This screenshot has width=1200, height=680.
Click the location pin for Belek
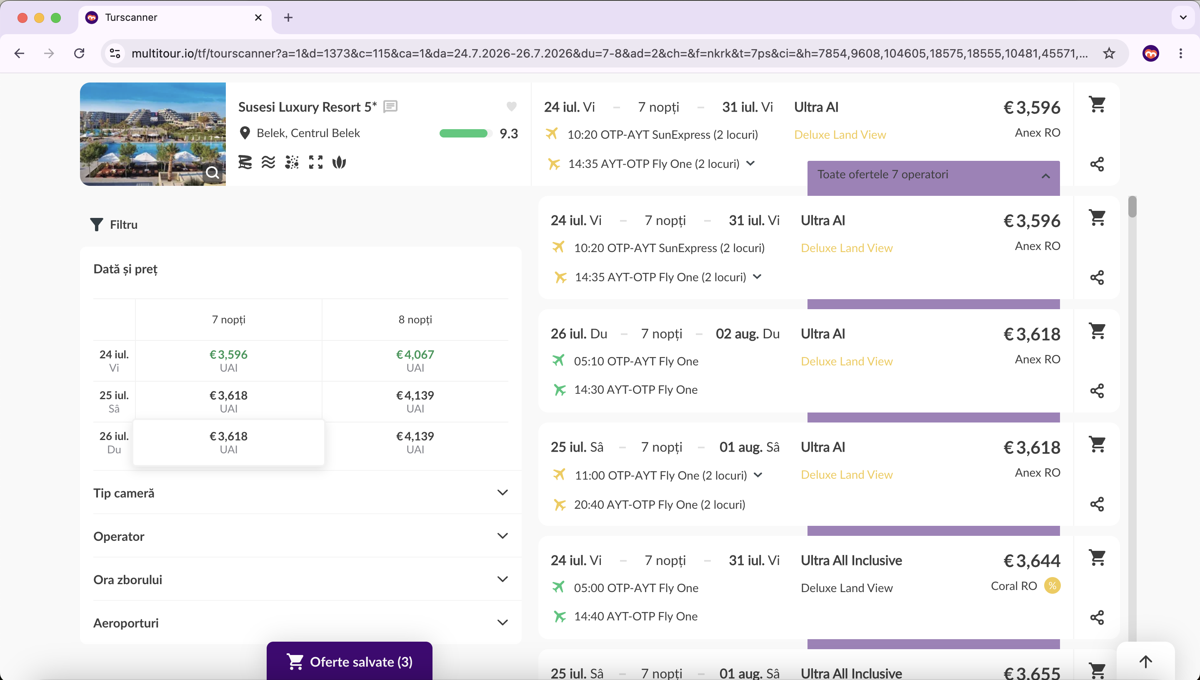(x=244, y=133)
